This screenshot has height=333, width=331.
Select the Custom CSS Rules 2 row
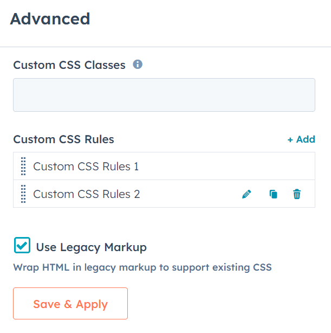(164, 194)
